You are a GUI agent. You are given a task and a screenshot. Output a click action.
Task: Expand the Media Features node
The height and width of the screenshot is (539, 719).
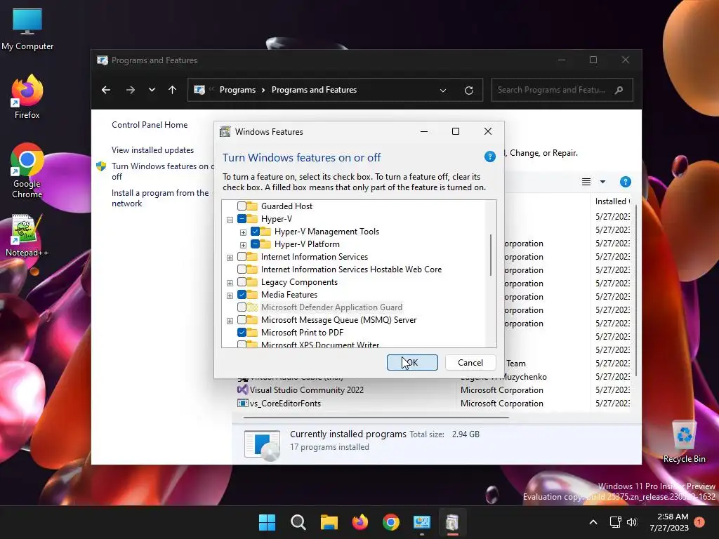[x=230, y=295]
